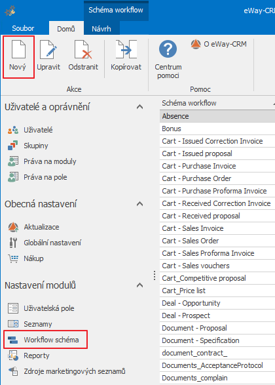Screen dimensions: 275x385
Task: Select Cart - Purchase Proforma Invoice row
Action: pos(217,191)
